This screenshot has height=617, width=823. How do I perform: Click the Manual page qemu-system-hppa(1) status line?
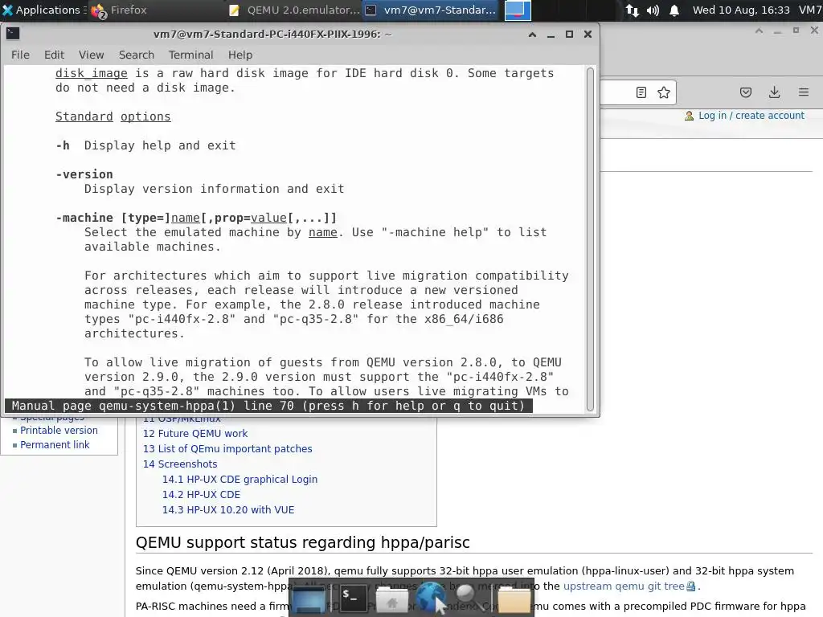click(x=268, y=406)
